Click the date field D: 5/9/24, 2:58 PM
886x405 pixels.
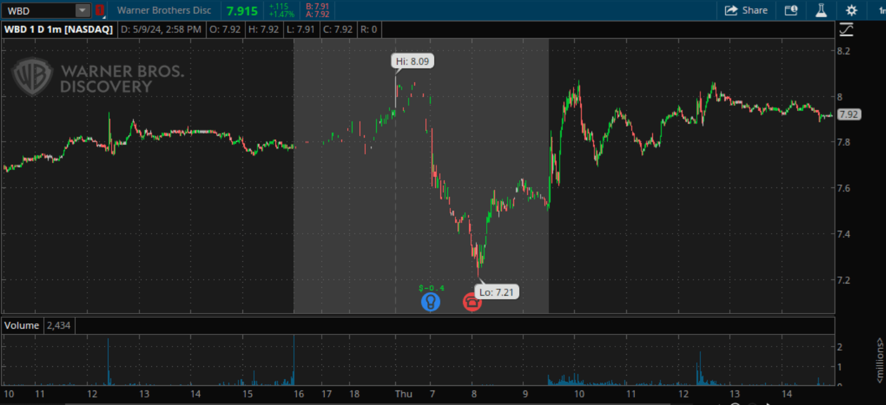161,30
